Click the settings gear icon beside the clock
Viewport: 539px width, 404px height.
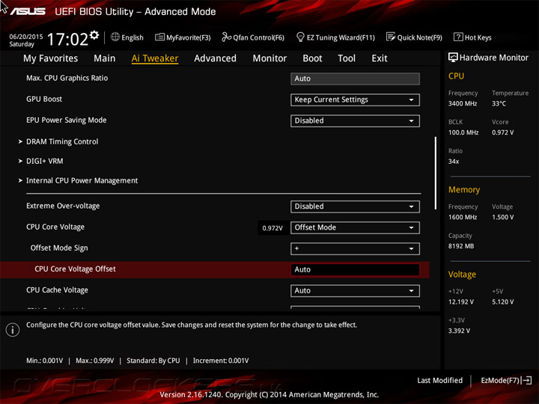pyautogui.click(x=94, y=35)
